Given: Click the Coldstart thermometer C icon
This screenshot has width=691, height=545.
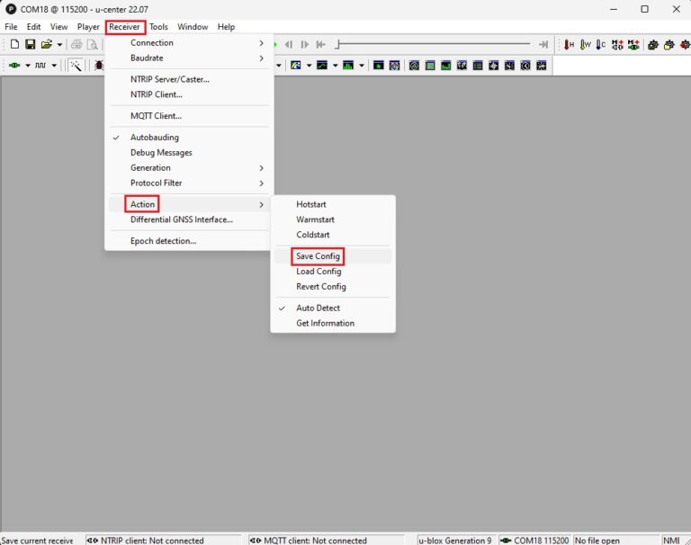Looking at the screenshot, I should click(x=600, y=44).
